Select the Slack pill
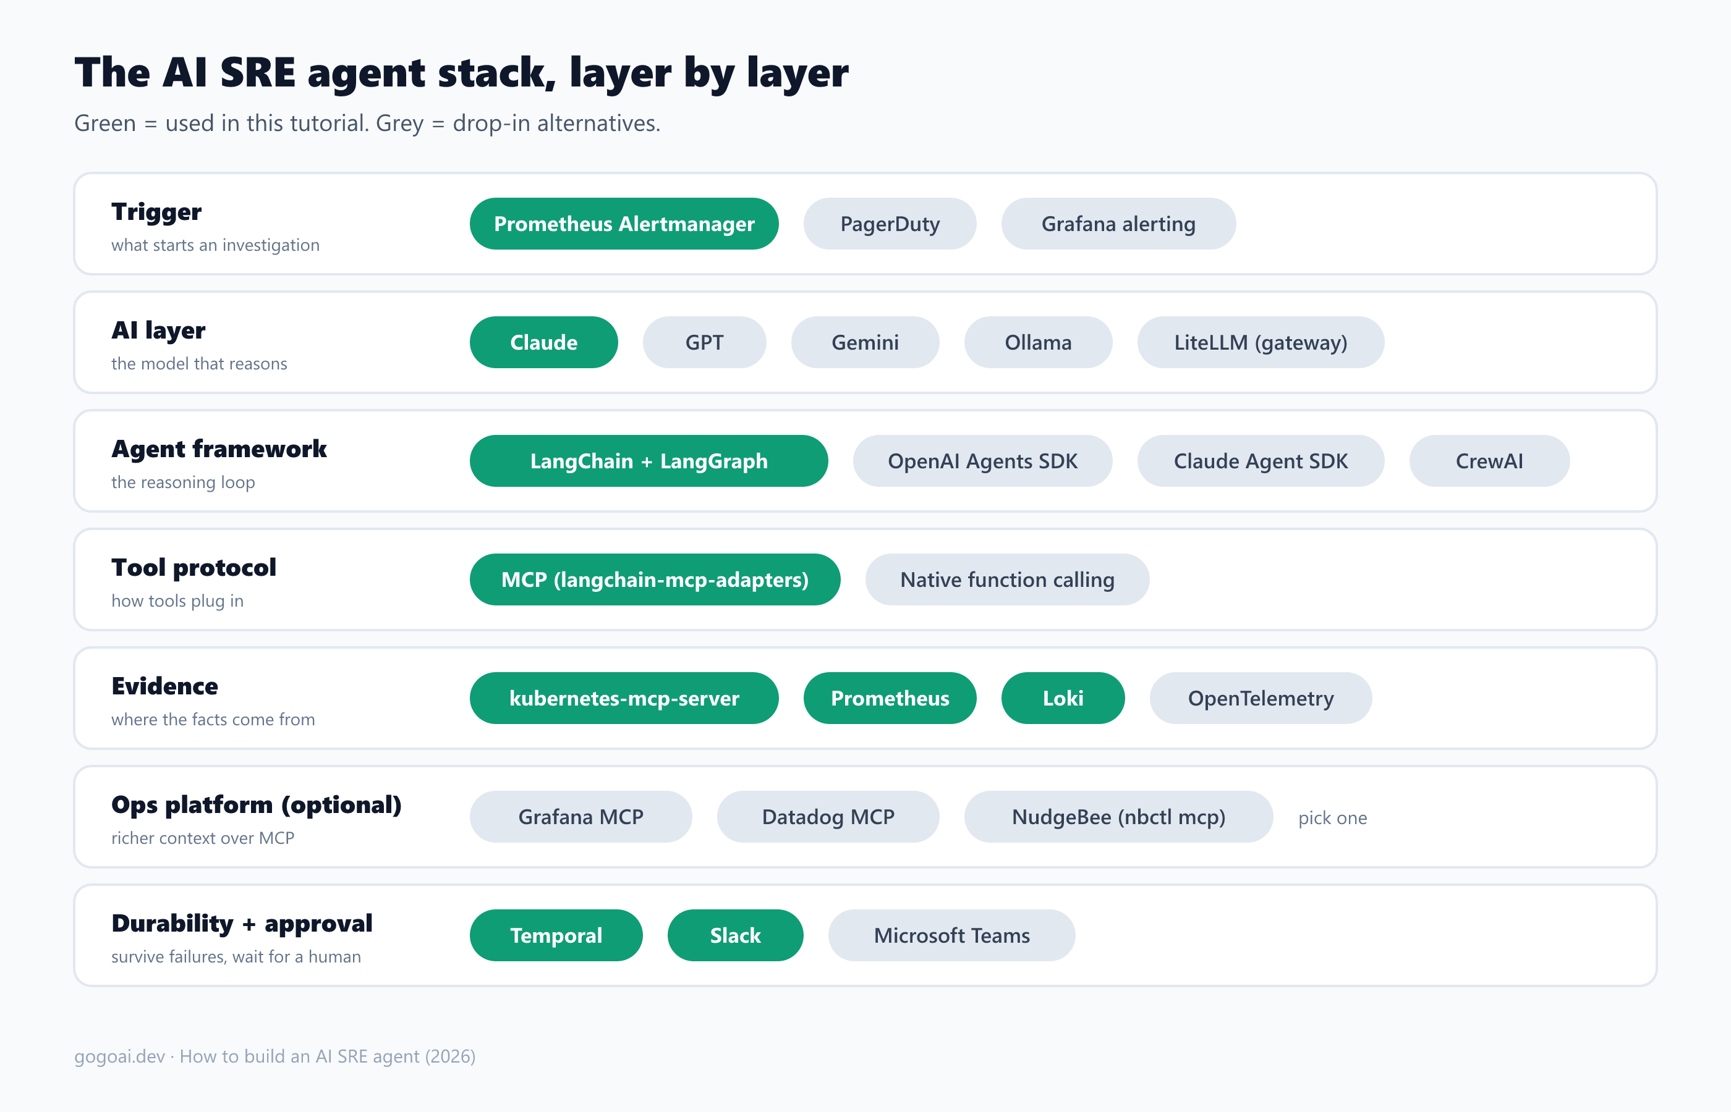This screenshot has width=1731, height=1112. 734,935
